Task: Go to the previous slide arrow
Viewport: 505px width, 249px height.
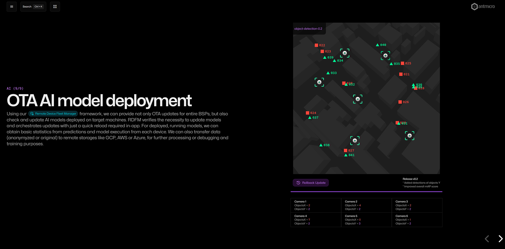Action: tap(487, 239)
